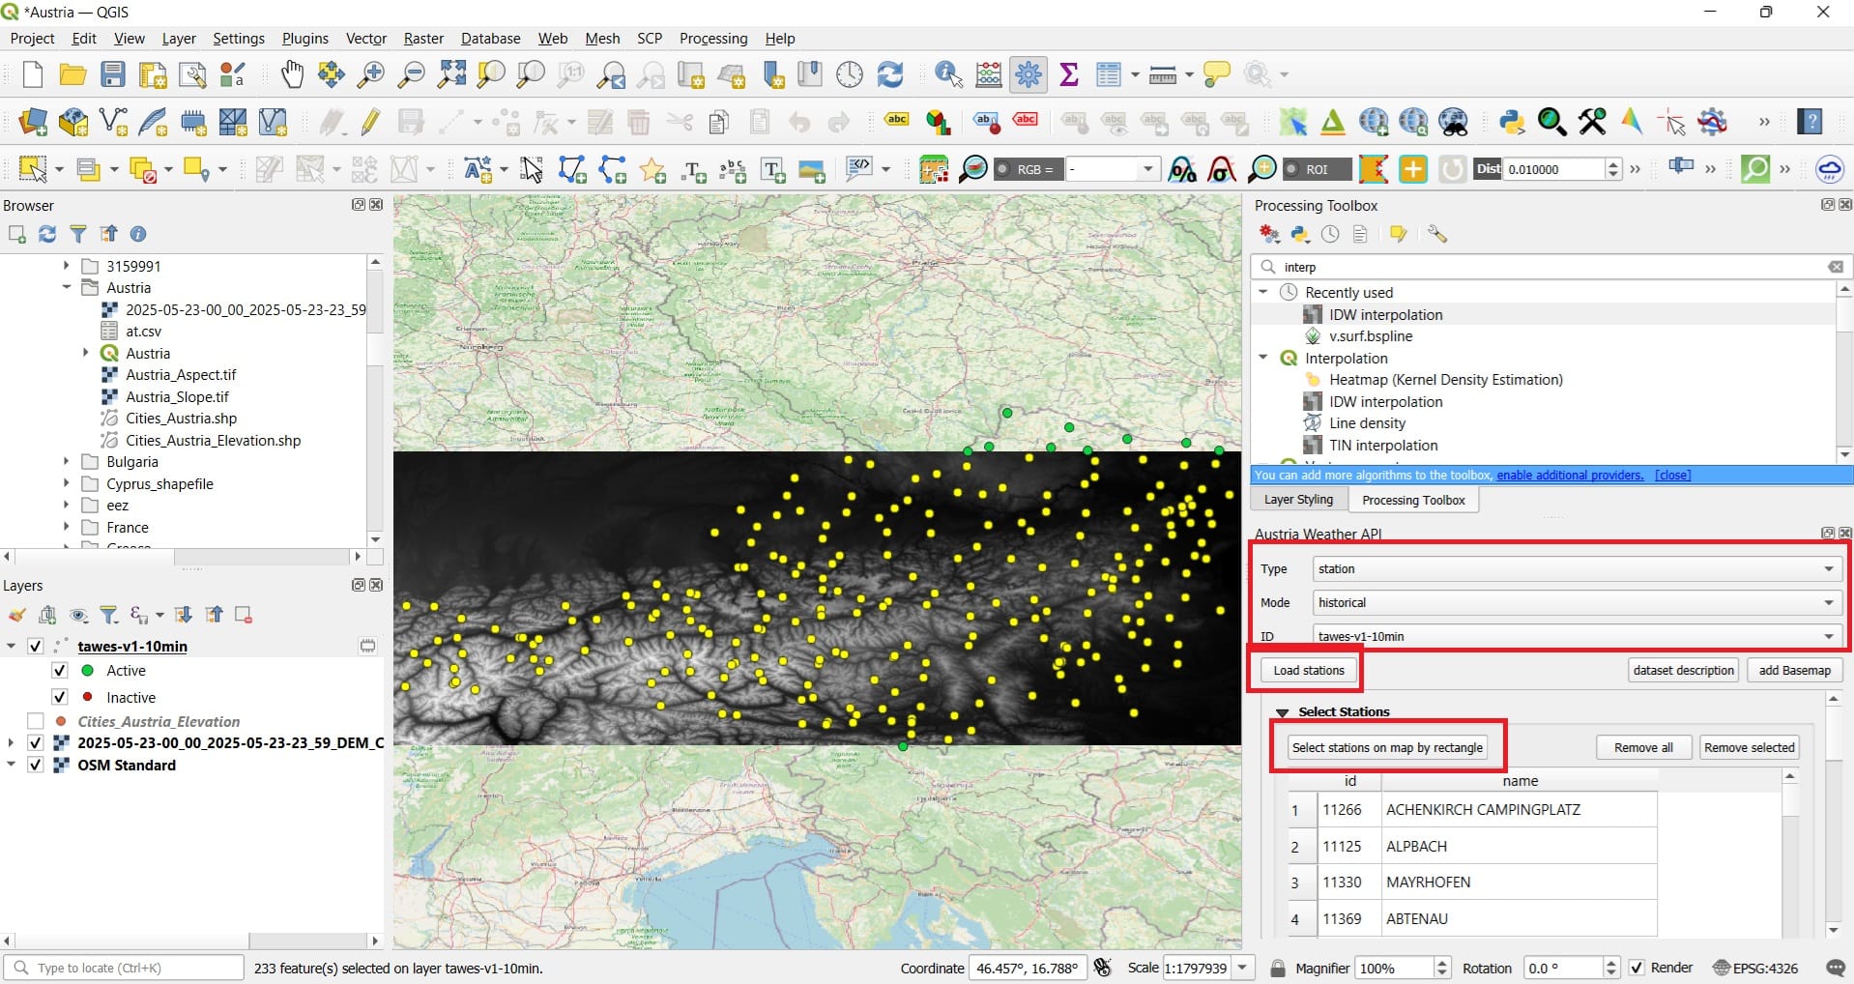Click the Browser panel horizontal scrollbar
Image resolution: width=1854 pixels, height=984 pixels.
click(183, 557)
